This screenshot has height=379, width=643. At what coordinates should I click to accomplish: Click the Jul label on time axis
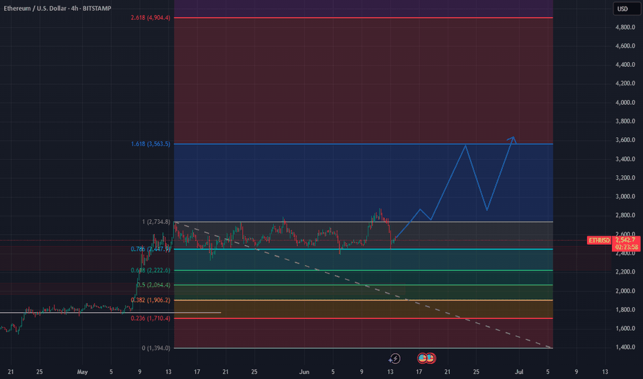[x=519, y=372]
